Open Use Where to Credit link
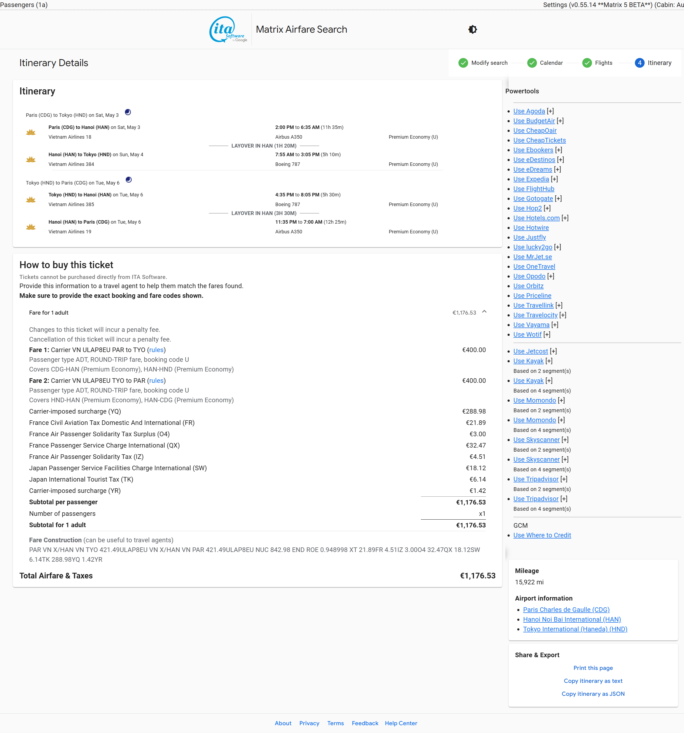684x733 pixels. coord(542,535)
